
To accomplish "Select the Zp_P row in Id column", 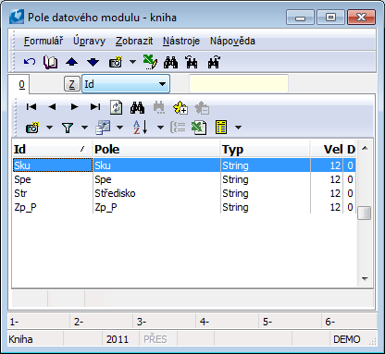I will [52, 207].
